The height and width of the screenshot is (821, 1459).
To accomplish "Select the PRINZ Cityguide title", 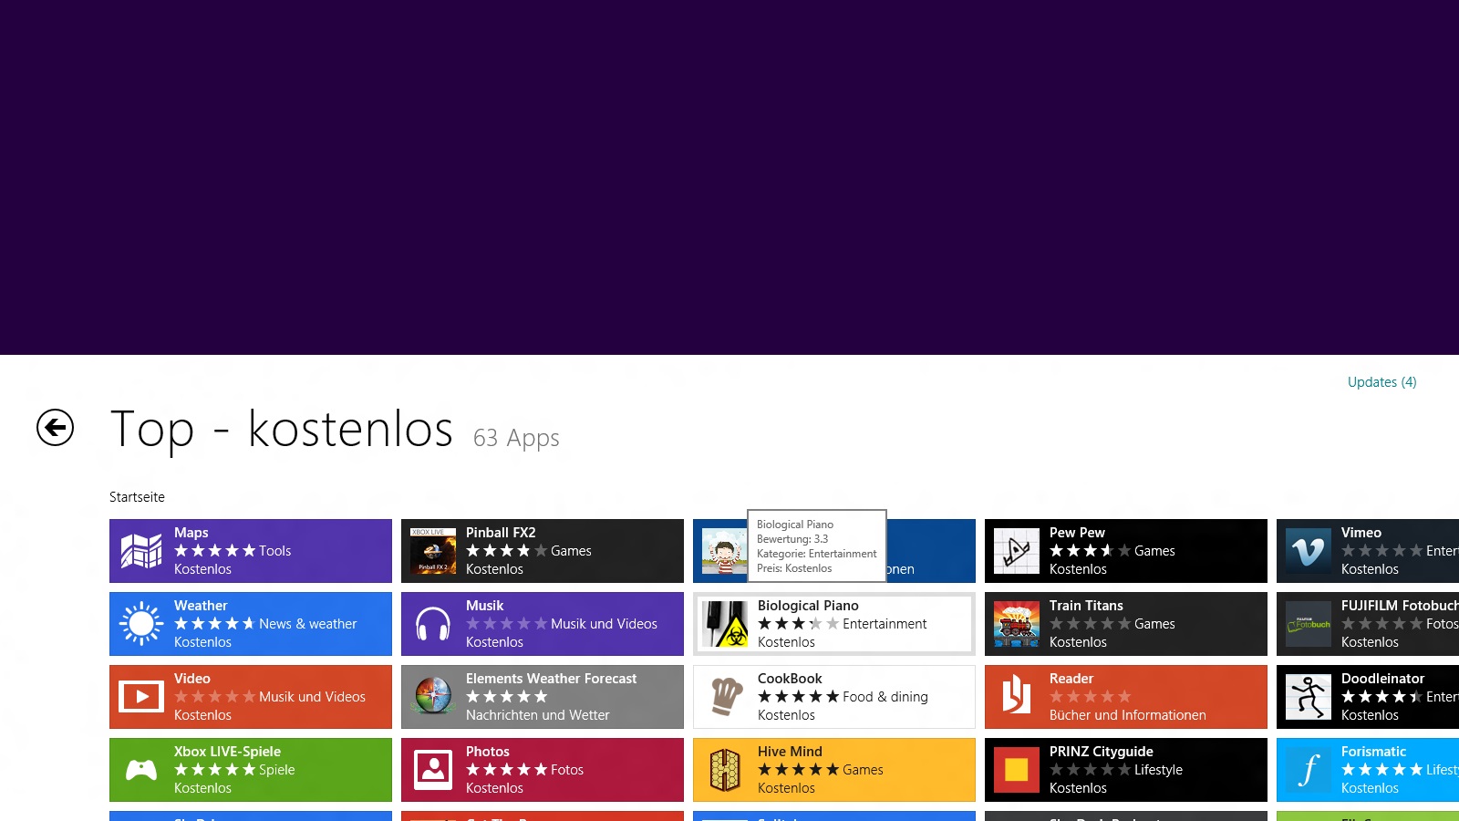I will coord(1102,752).
